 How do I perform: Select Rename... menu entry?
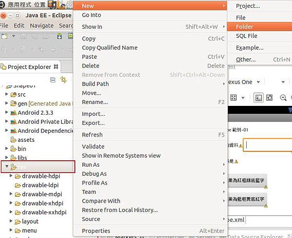(x=150, y=102)
